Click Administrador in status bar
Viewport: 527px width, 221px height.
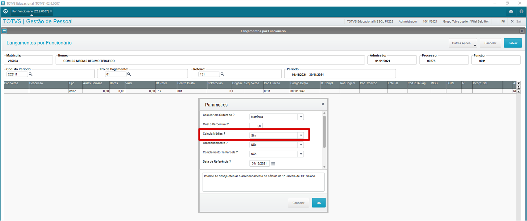click(408, 22)
